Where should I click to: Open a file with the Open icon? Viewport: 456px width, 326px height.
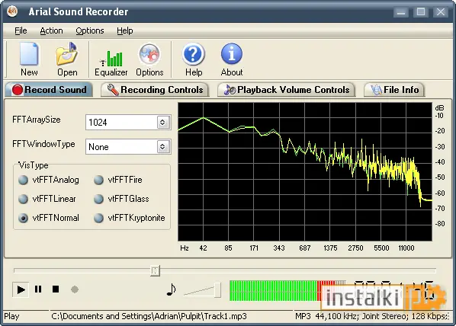pos(67,54)
